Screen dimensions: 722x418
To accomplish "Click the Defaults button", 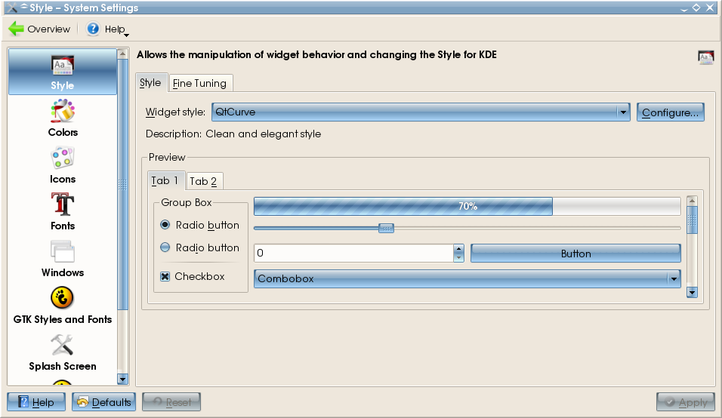I will click(x=103, y=402).
